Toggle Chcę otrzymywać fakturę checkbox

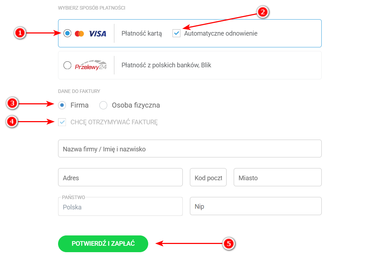pyautogui.click(x=62, y=122)
